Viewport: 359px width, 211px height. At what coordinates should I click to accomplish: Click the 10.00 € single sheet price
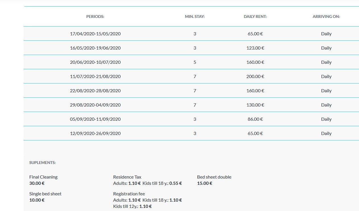coord(37,200)
